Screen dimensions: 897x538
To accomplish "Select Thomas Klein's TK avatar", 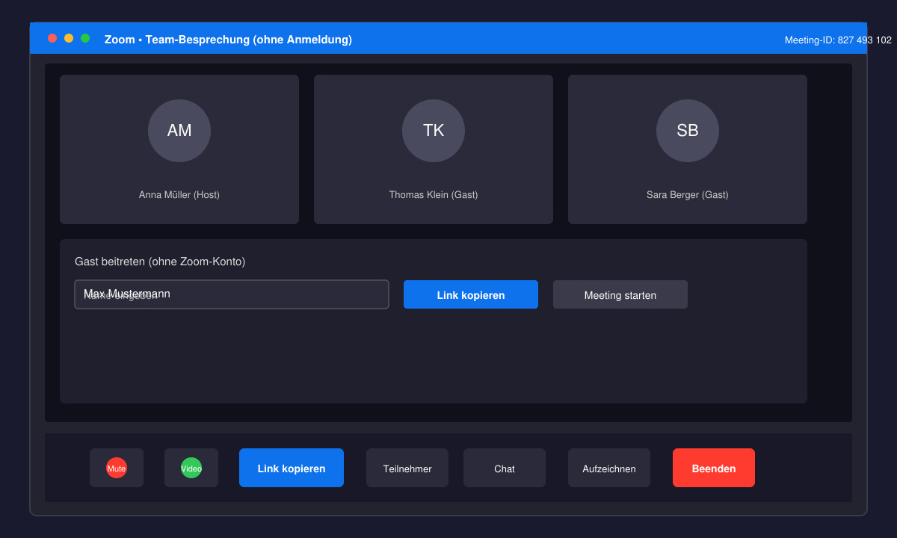I will (434, 131).
